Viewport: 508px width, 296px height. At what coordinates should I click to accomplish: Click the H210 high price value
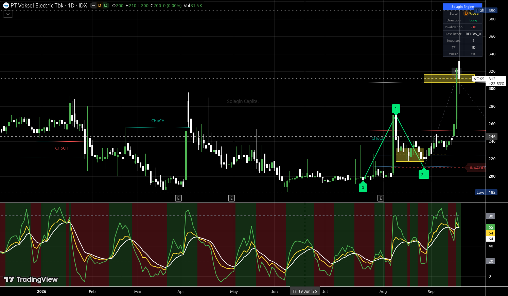click(x=131, y=5)
